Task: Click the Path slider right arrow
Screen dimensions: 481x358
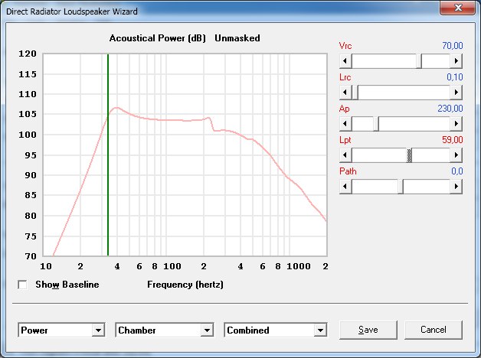Action: coord(456,186)
